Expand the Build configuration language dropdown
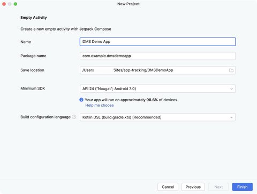257x194 pixels. [157, 117]
